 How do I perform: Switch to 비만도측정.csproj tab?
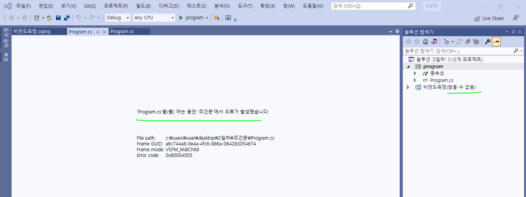(x=39, y=32)
